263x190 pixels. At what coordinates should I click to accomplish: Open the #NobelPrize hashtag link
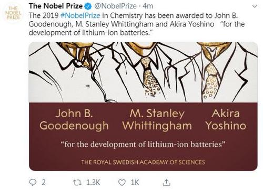tap(80, 15)
